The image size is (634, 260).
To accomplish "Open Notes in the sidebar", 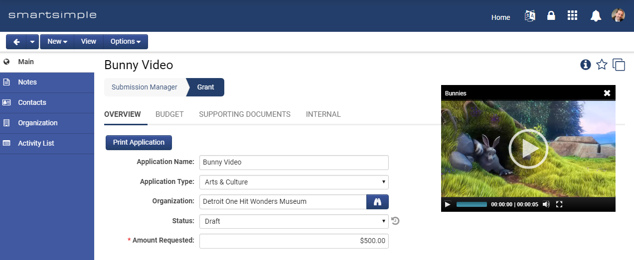I will click(x=47, y=83).
